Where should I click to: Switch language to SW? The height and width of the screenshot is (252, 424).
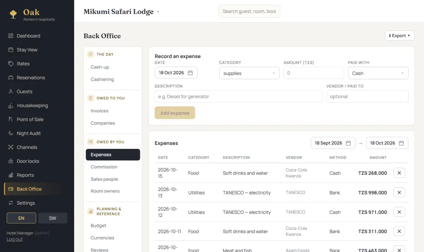(x=53, y=218)
